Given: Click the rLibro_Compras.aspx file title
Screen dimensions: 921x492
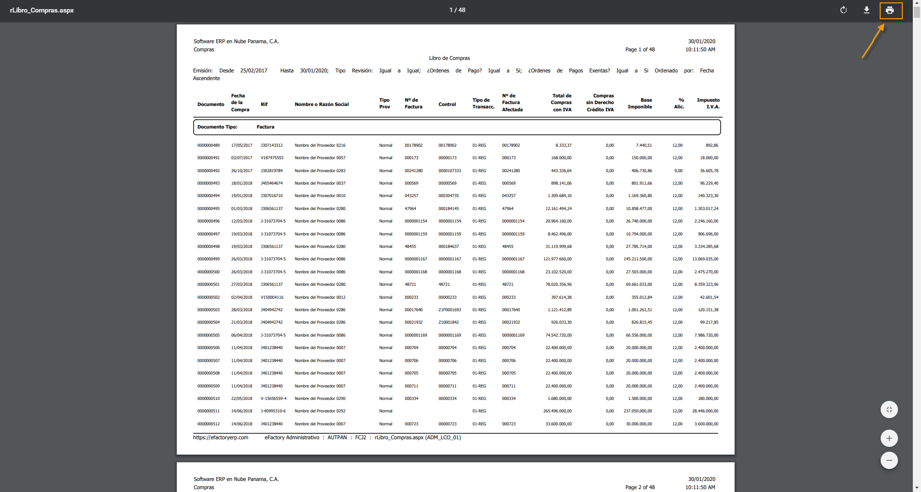Looking at the screenshot, I should click(x=42, y=10).
